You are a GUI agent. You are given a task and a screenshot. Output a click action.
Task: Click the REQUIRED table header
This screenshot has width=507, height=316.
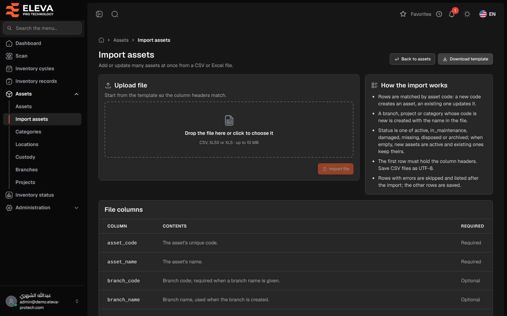[x=472, y=226]
